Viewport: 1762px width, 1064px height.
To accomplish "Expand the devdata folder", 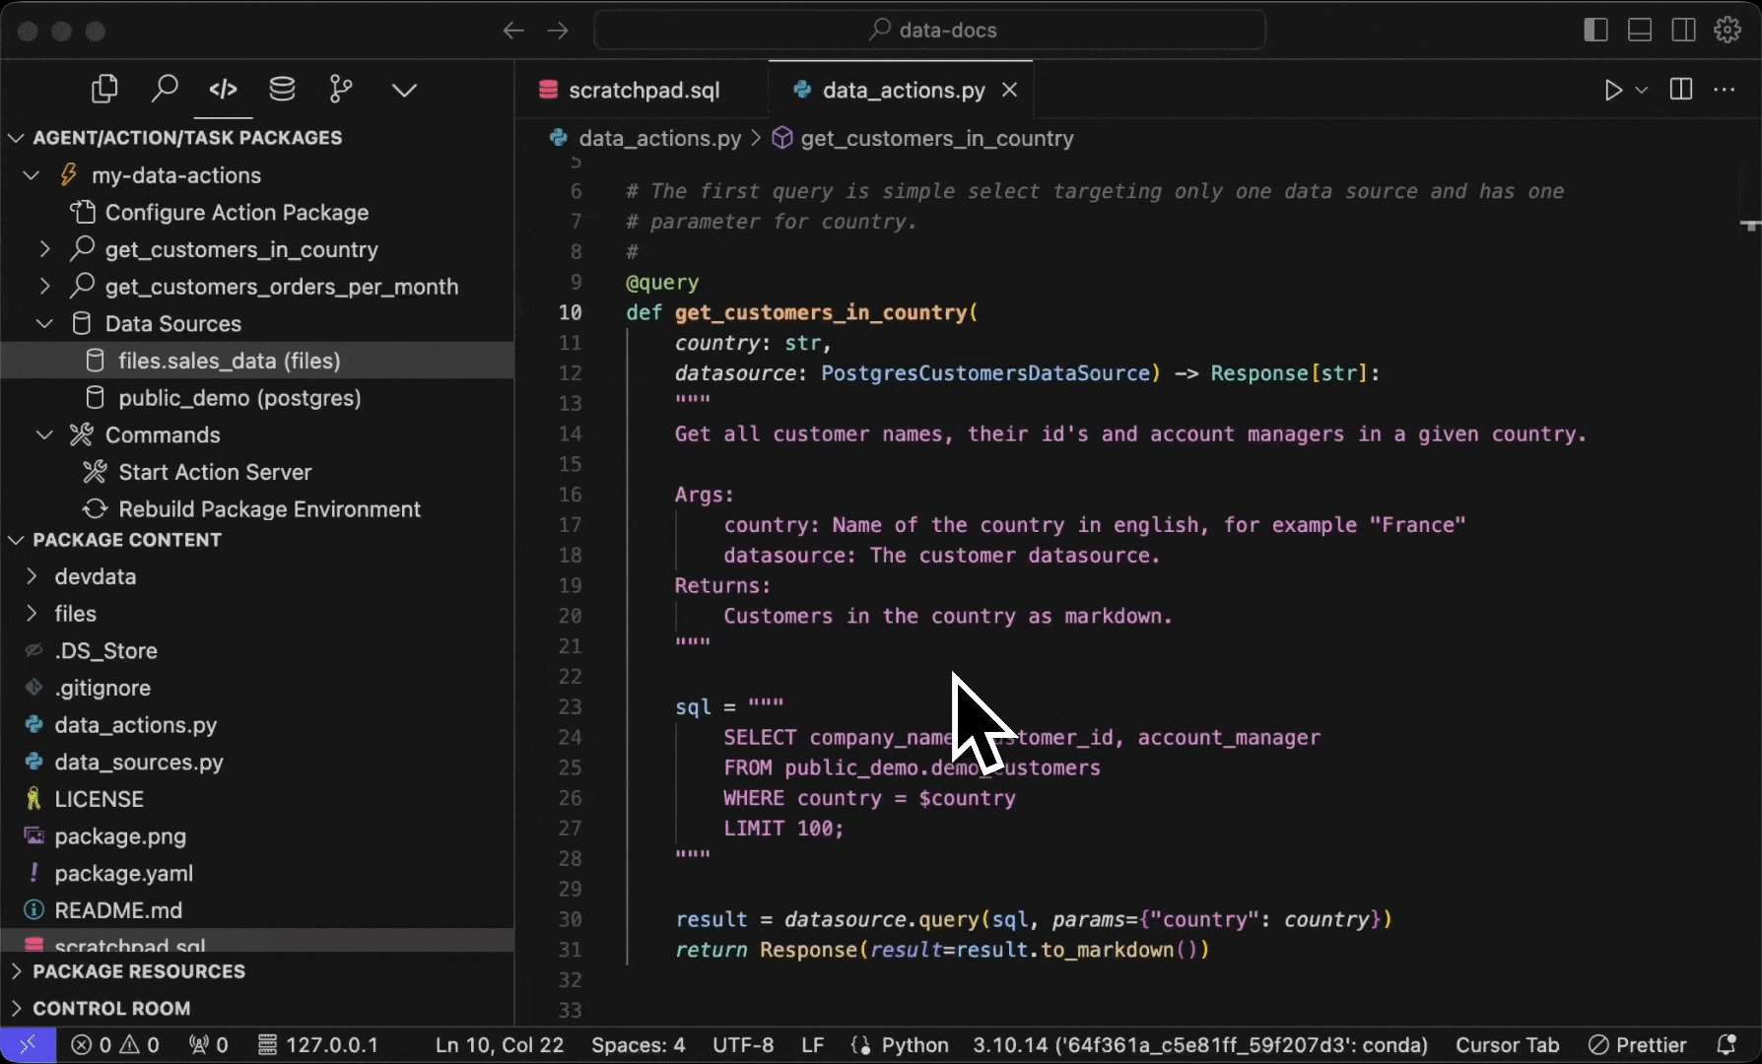I will click(x=32, y=576).
